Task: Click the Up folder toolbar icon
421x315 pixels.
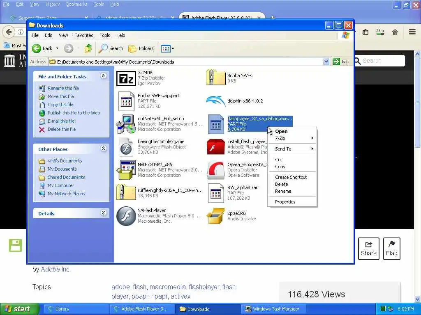Action: pos(88,48)
